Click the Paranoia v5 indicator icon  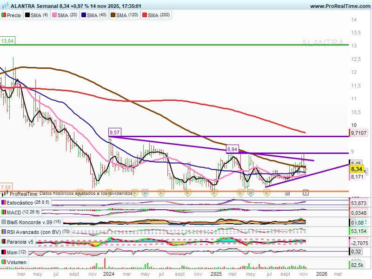coord(4,241)
